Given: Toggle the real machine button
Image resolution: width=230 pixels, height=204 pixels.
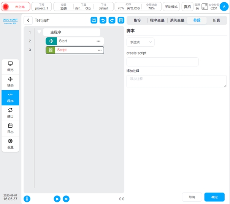Looking at the screenshot, I should pos(187,6).
